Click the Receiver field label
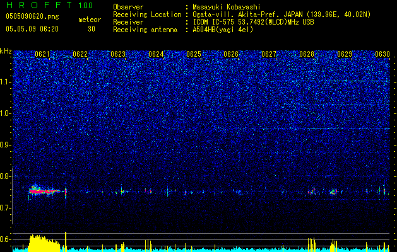Image resolution: width=397 pixels, height=252 pixels. [128, 22]
